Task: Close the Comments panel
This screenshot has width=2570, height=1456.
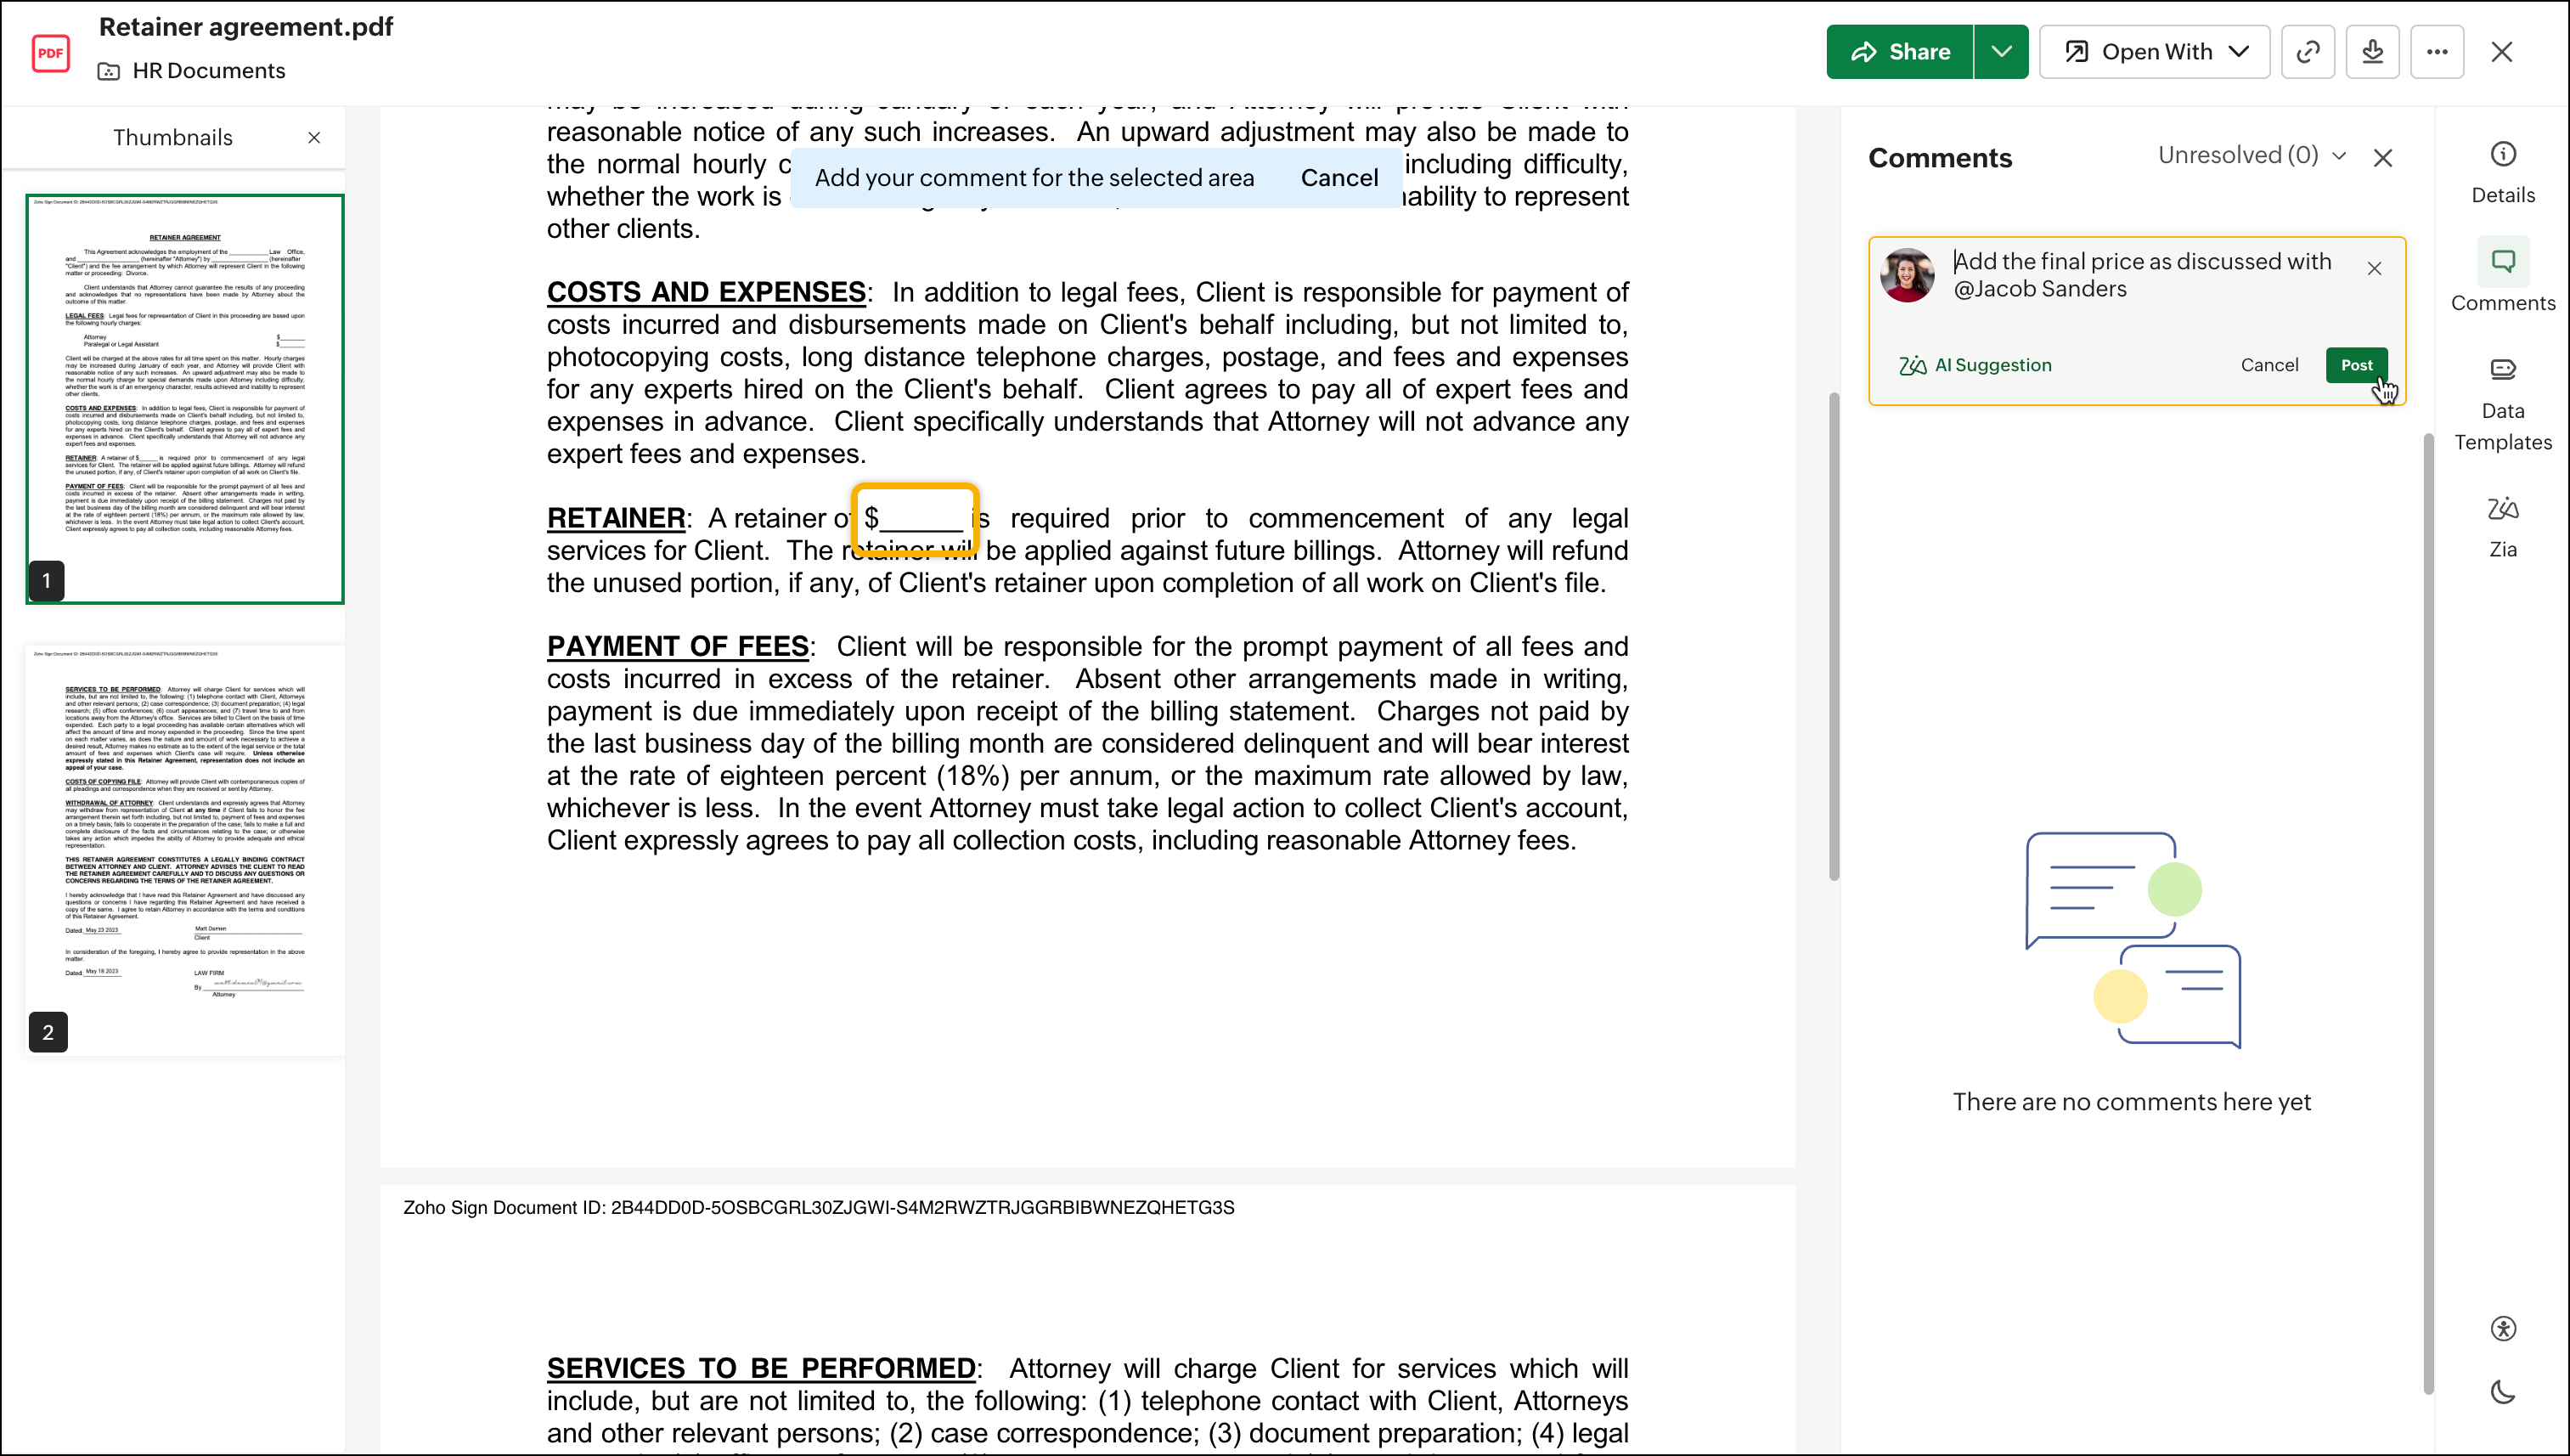Action: pyautogui.click(x=2383, y=158)
